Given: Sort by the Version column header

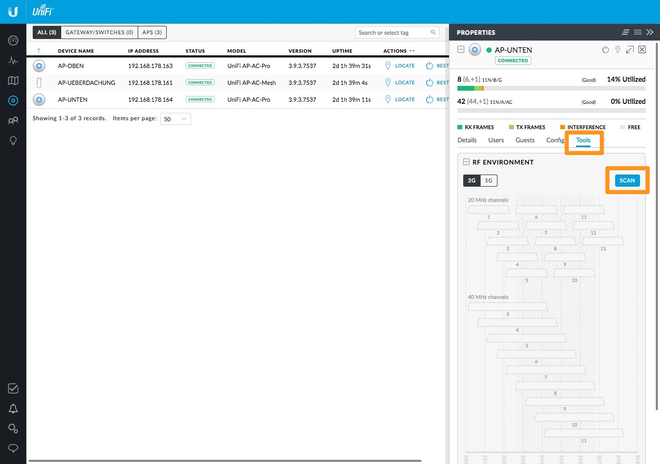Looking at the screenshot, I should coord(300,51).
